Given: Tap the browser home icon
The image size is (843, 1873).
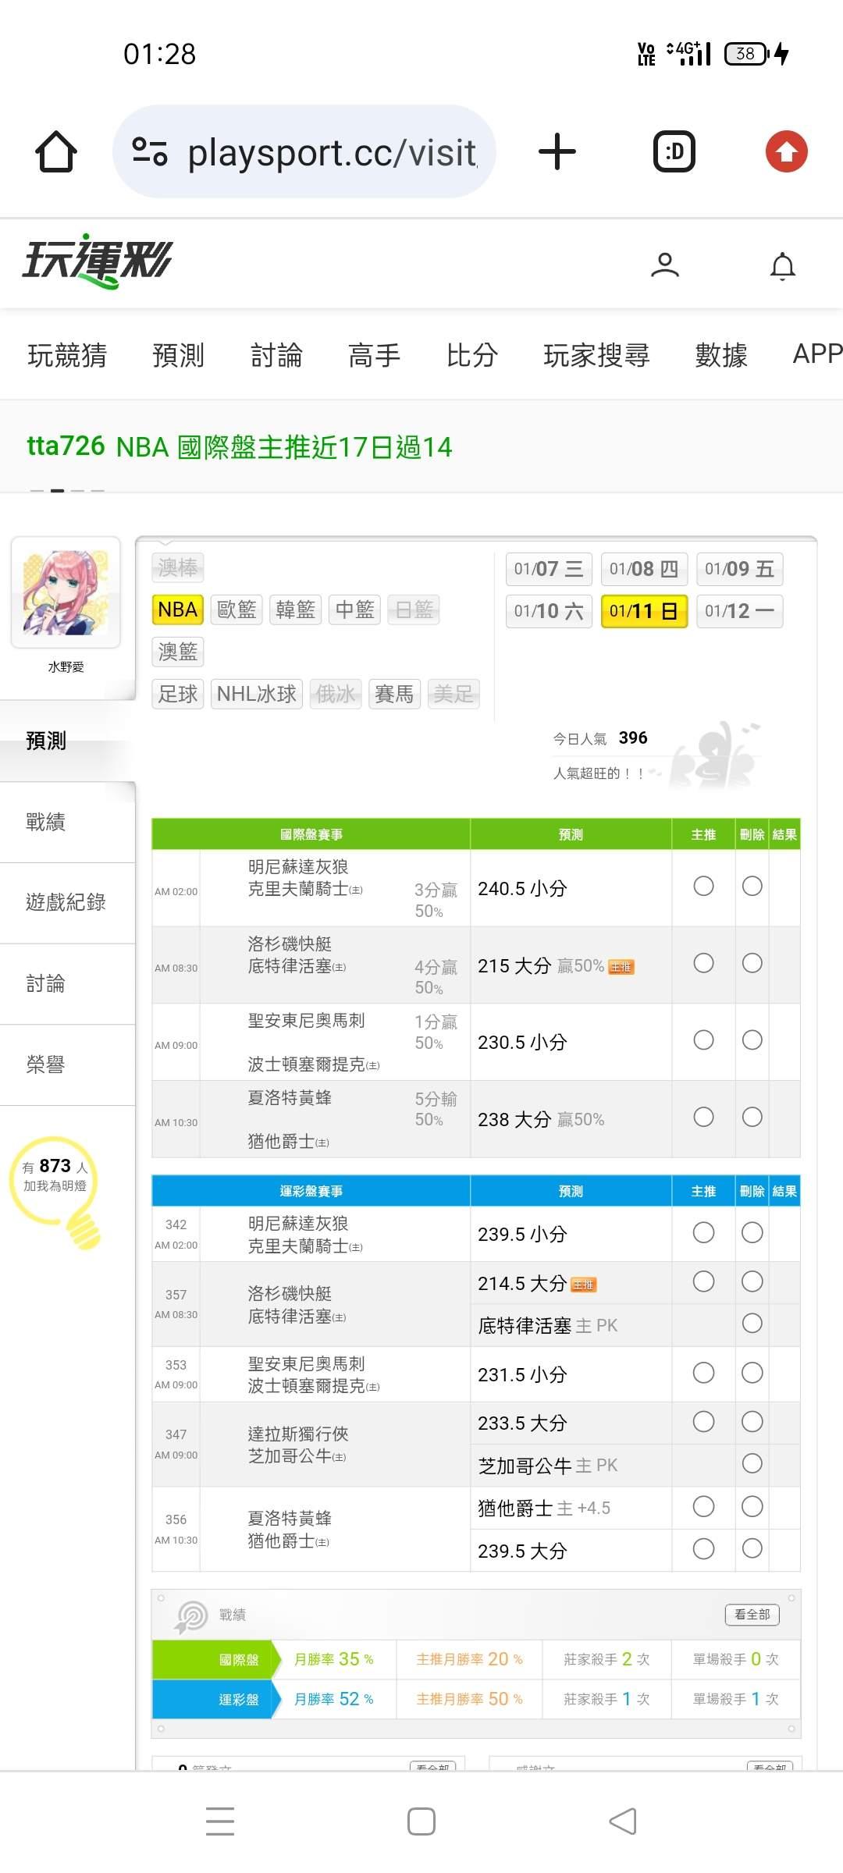Looking at the screenshot, I should (x=56, y=151).
